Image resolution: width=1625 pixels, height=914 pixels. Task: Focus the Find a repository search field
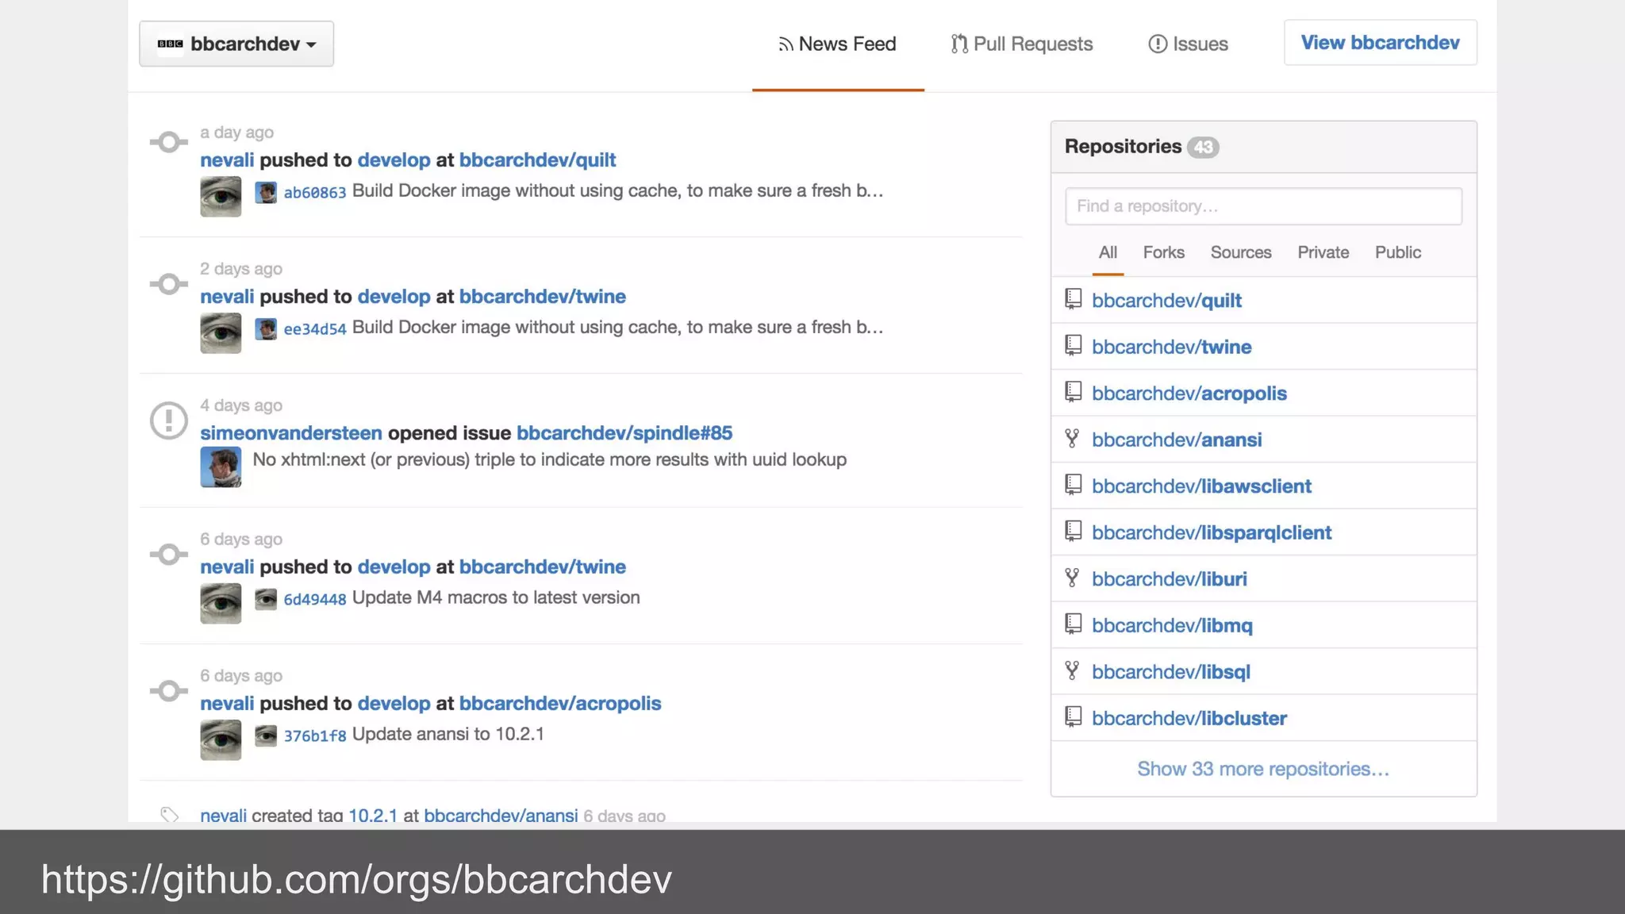[x=1263, y=206]
